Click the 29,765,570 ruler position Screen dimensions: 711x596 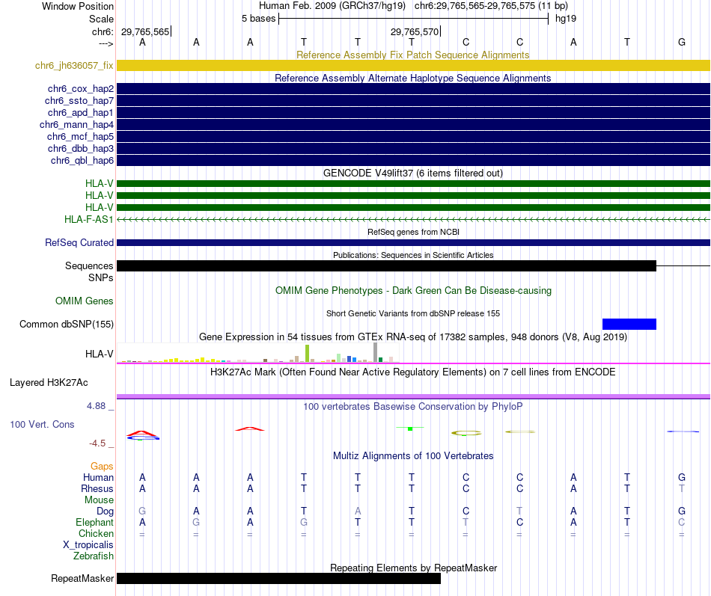click(415, 31)
